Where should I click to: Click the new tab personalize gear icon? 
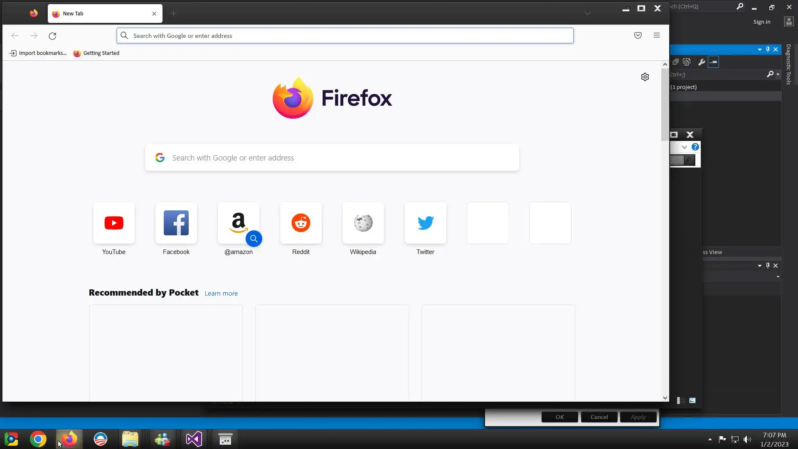(x=645, y=77)
